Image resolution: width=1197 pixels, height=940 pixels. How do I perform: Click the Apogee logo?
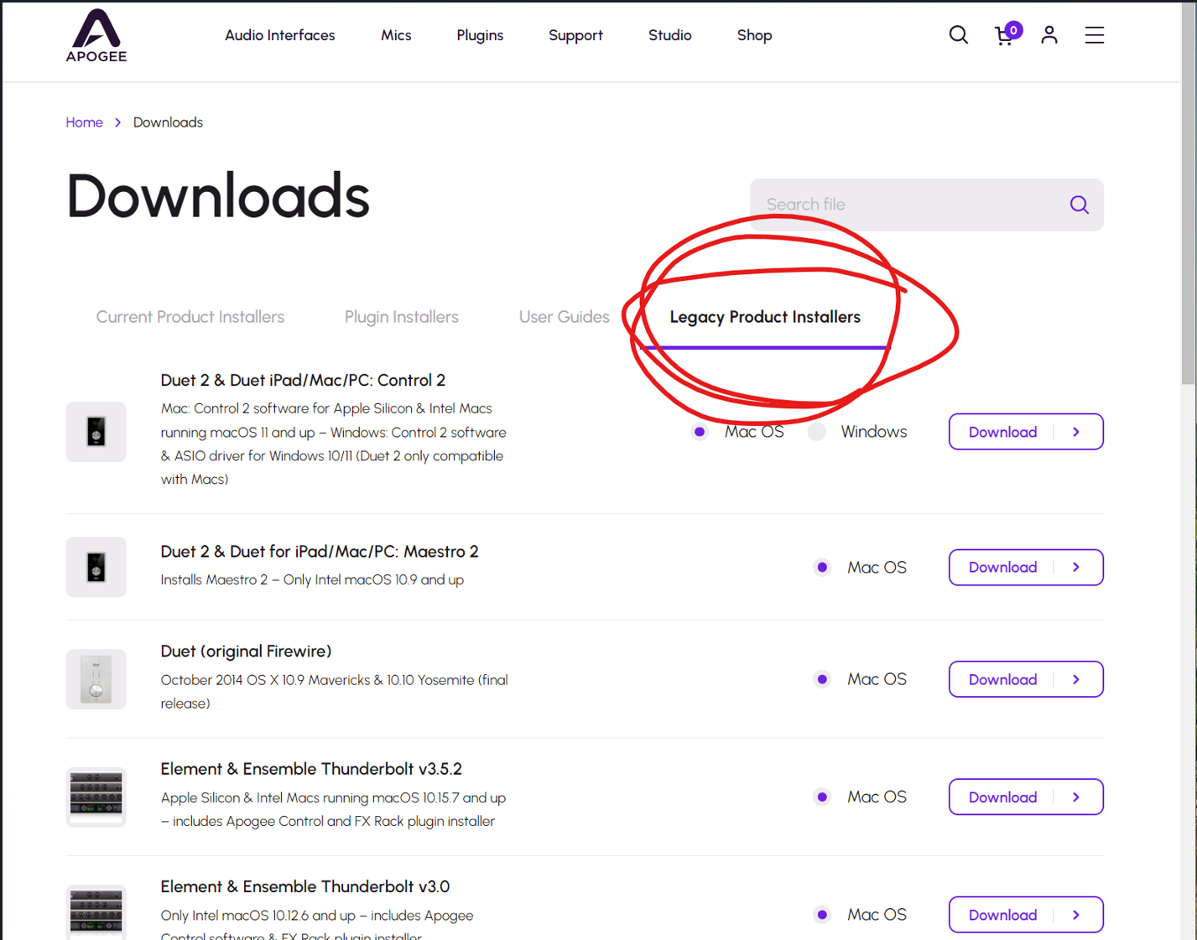(96, 35)
